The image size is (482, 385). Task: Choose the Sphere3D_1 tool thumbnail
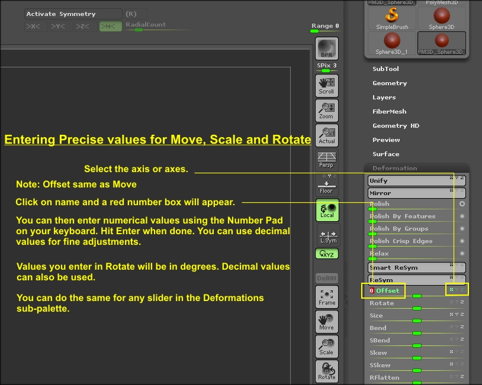point(392,43)
